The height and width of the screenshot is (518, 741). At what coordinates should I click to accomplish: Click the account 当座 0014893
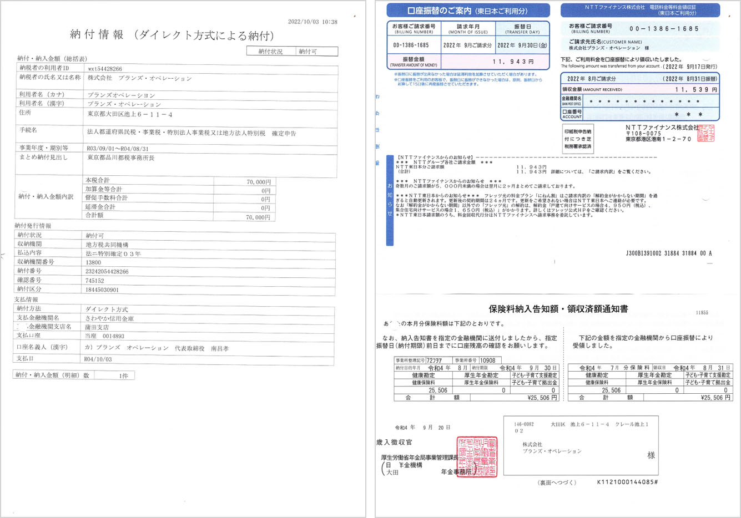click(104, 336)
